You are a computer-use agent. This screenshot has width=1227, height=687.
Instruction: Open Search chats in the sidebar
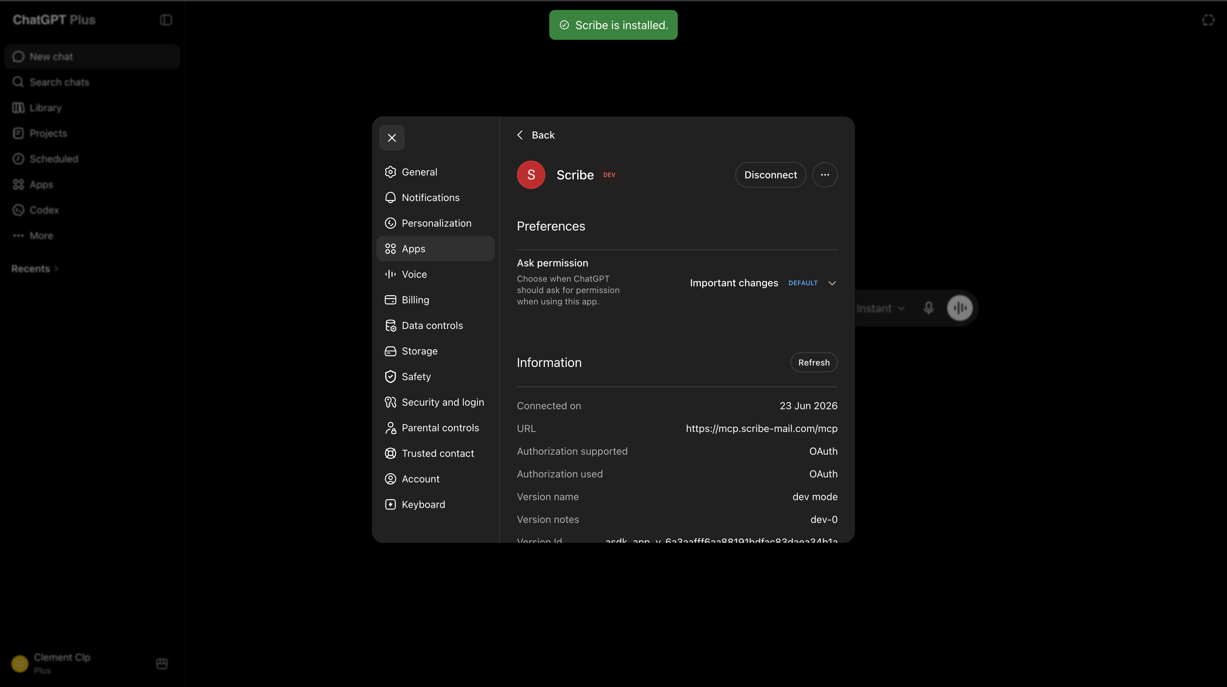pos(92,82)
